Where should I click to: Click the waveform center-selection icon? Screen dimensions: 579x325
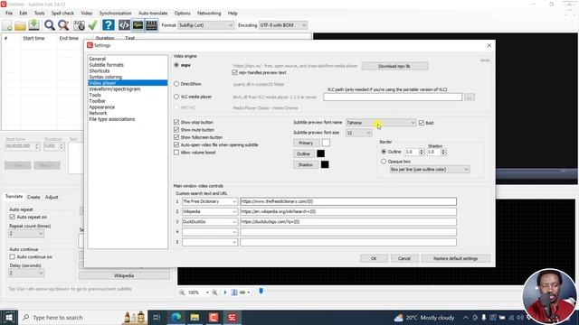[x=234, y=292]
